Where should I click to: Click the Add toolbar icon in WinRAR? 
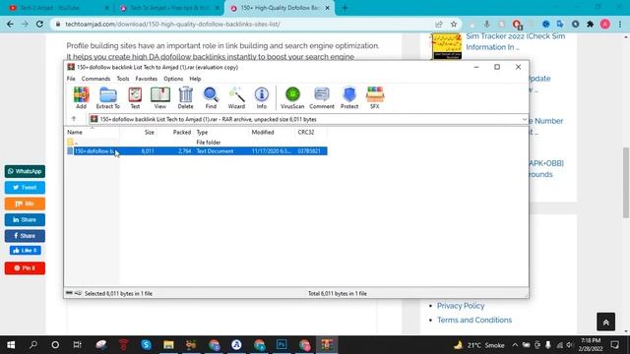pyautogui.click(x=81, y=97)
